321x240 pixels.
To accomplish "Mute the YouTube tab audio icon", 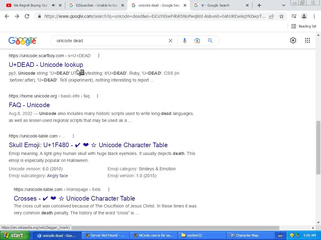I will click(53, 6).
